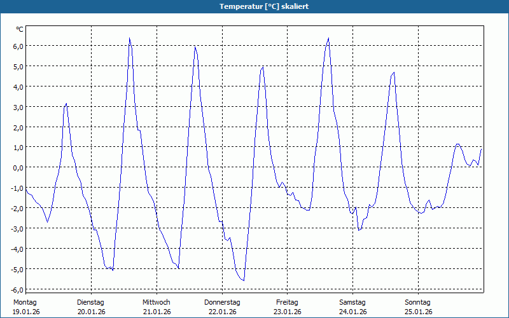Click the -5,0 y-axis value
509x318 pixels.
pos(17,269)
